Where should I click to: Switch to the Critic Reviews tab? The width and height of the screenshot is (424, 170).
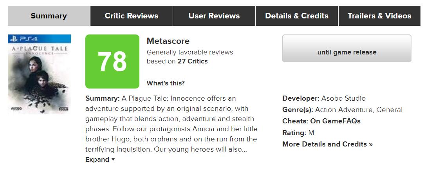[132, 16]
